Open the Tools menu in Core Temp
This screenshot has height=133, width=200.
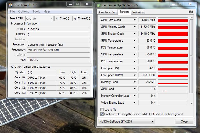[x=36, y=11]
